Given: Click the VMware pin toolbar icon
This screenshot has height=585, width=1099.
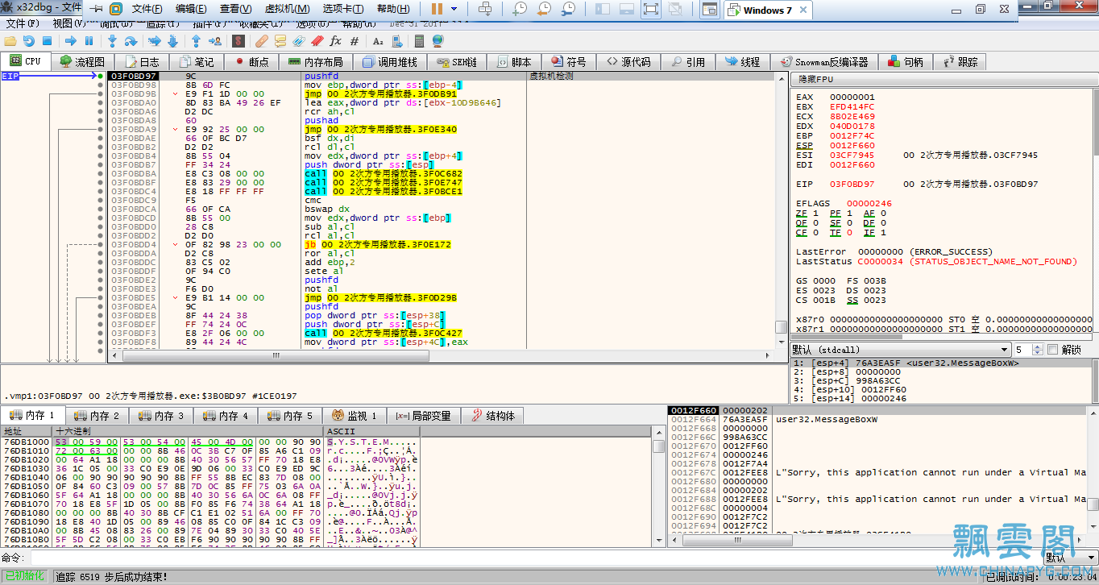Looking at the screenshot, I should (97, 9).
